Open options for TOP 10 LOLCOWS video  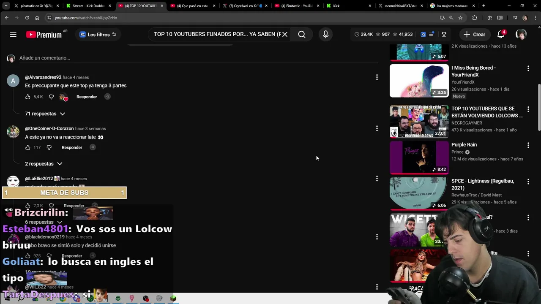click(x=528, y=109)
